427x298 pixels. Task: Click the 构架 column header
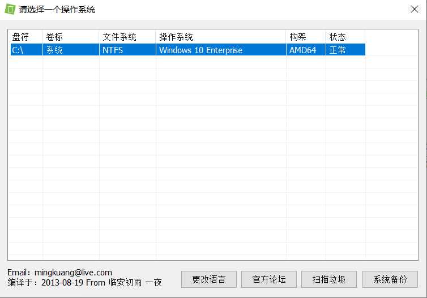pos(306,37)
